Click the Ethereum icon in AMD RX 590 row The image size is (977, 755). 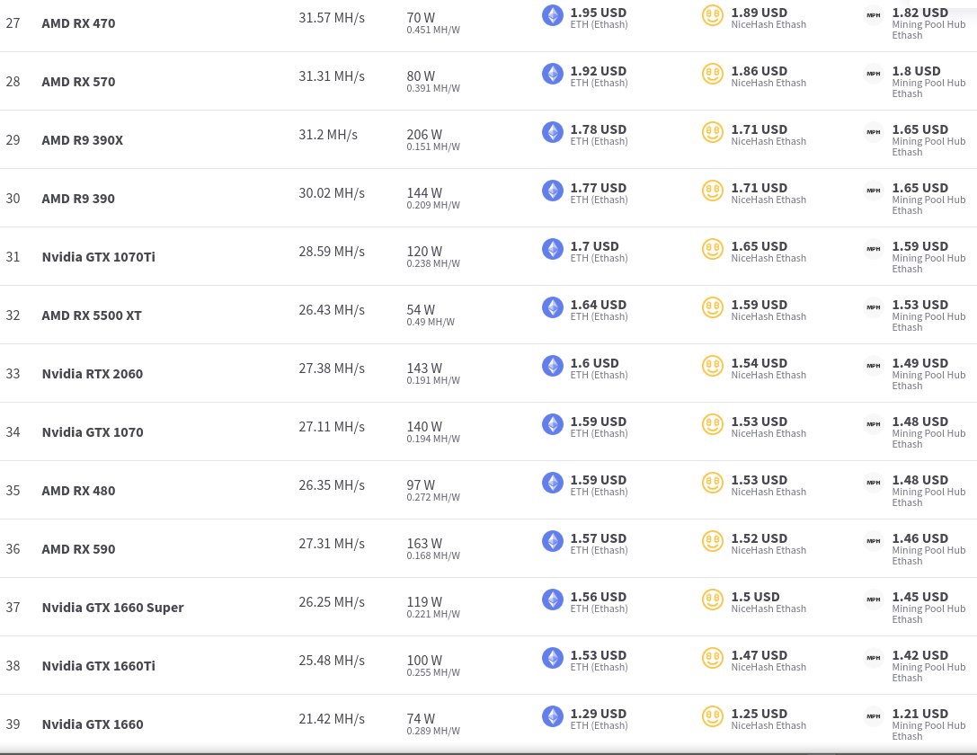tap(552, 541)
